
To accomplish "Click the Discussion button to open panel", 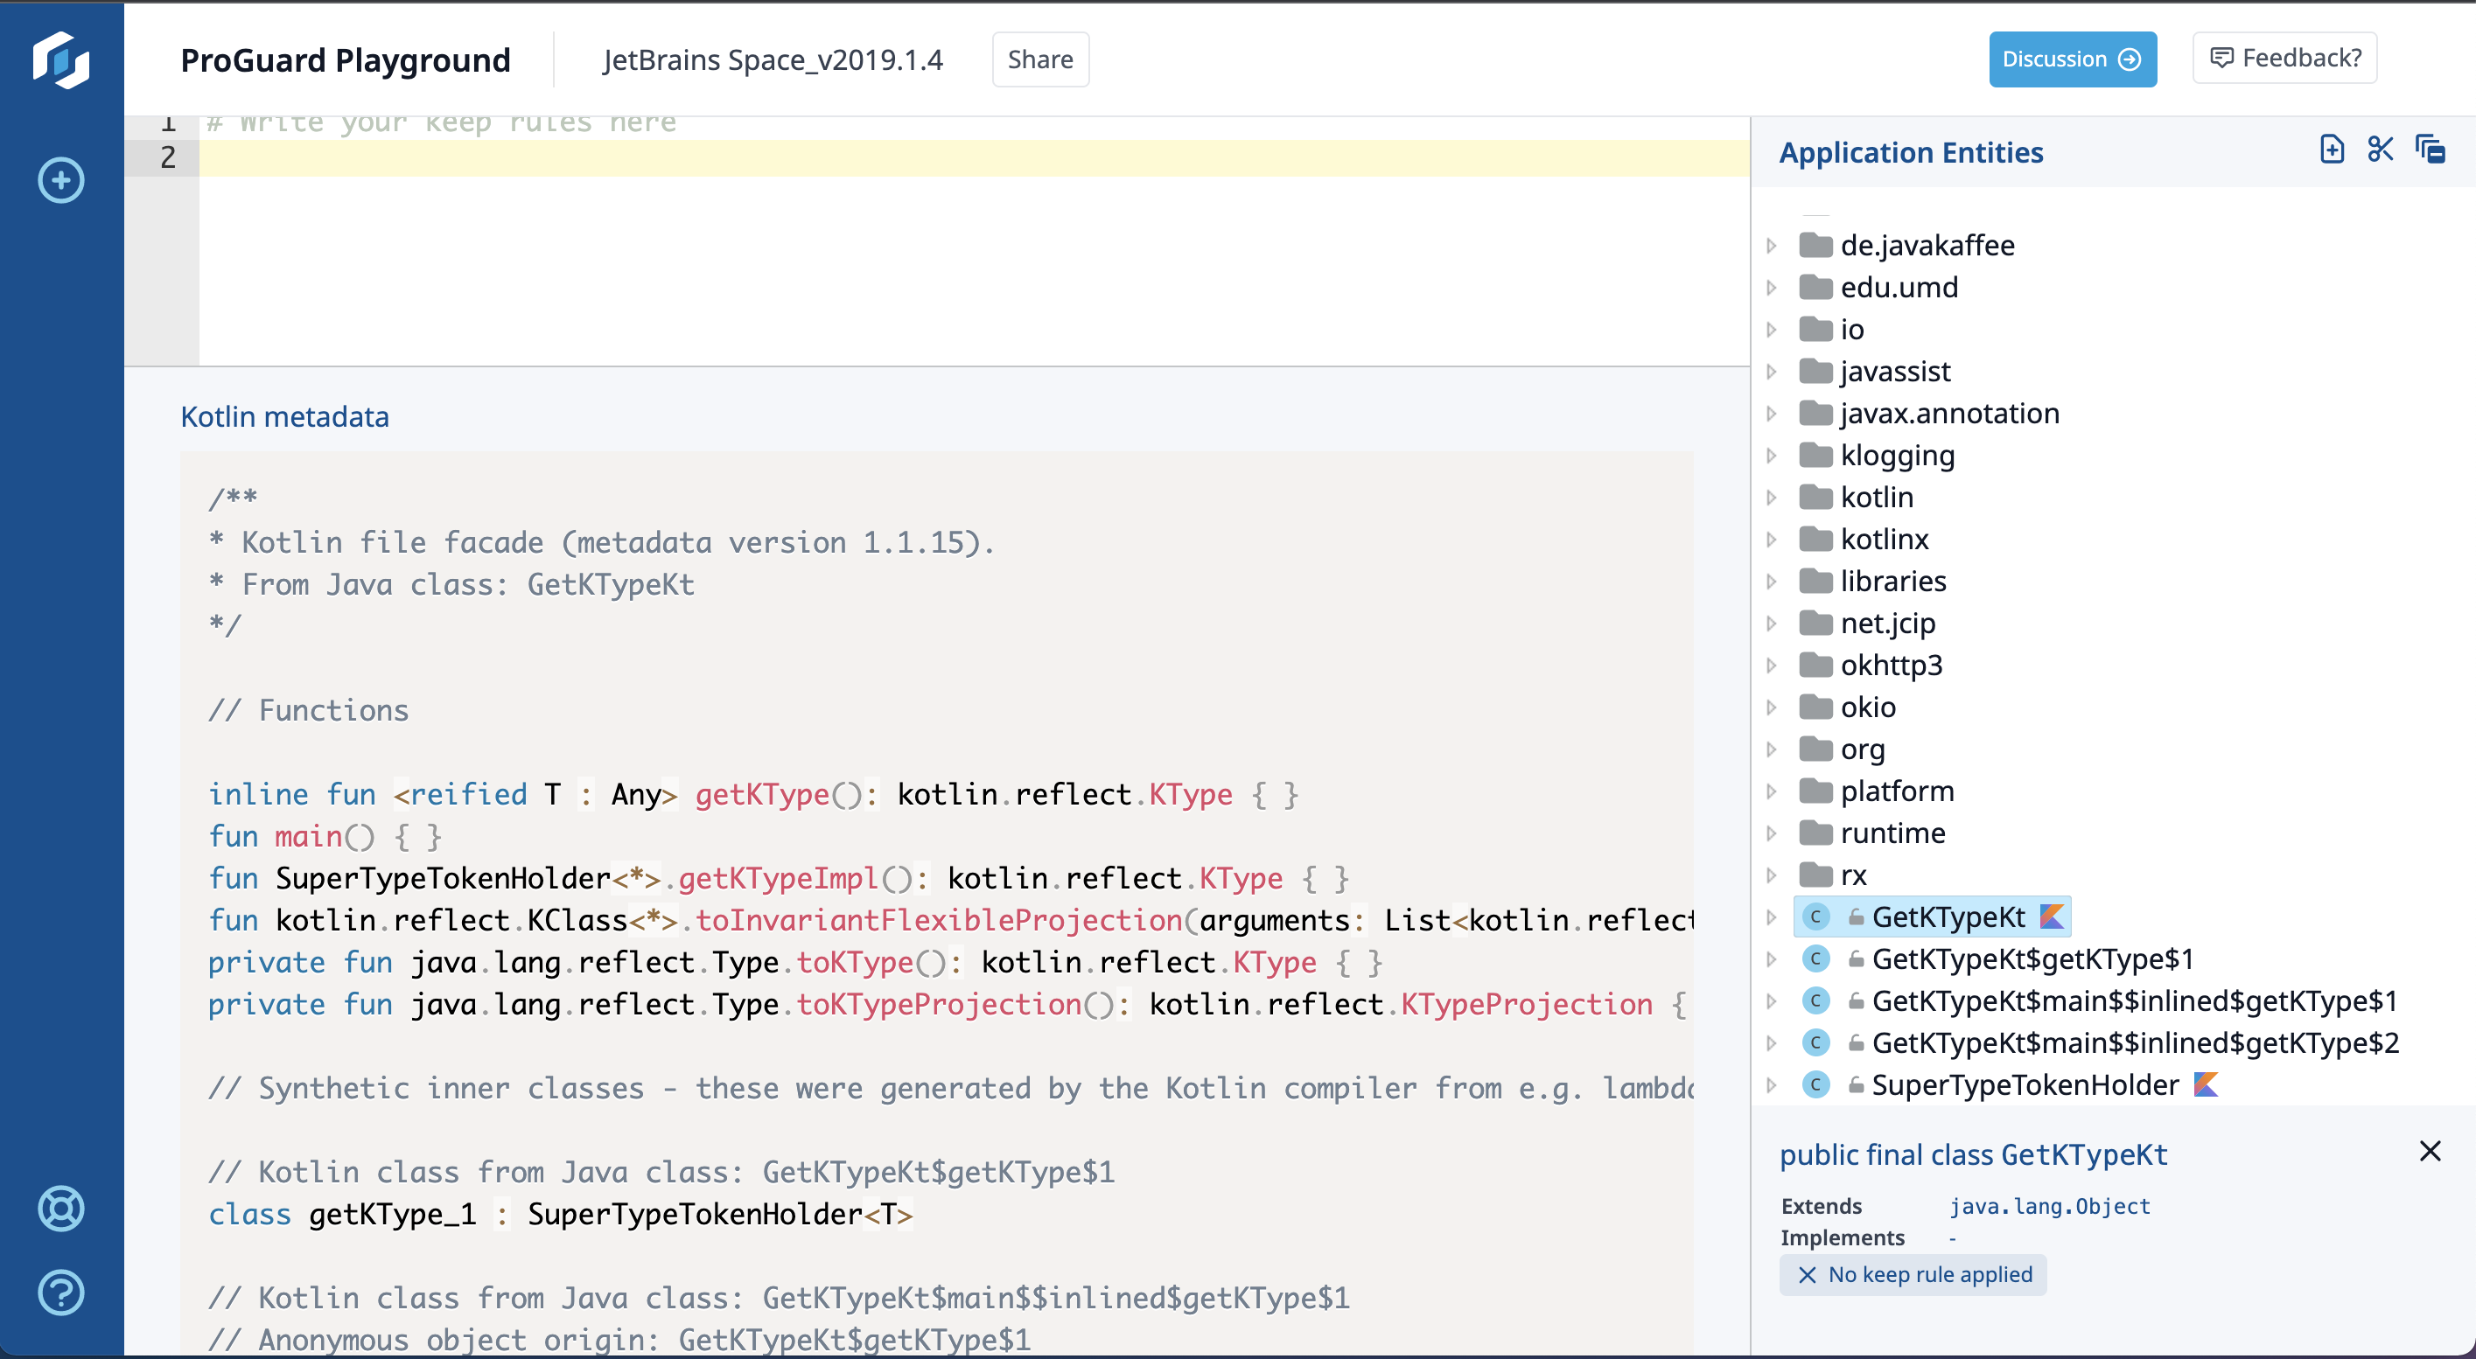I will tap(2071, 59).
